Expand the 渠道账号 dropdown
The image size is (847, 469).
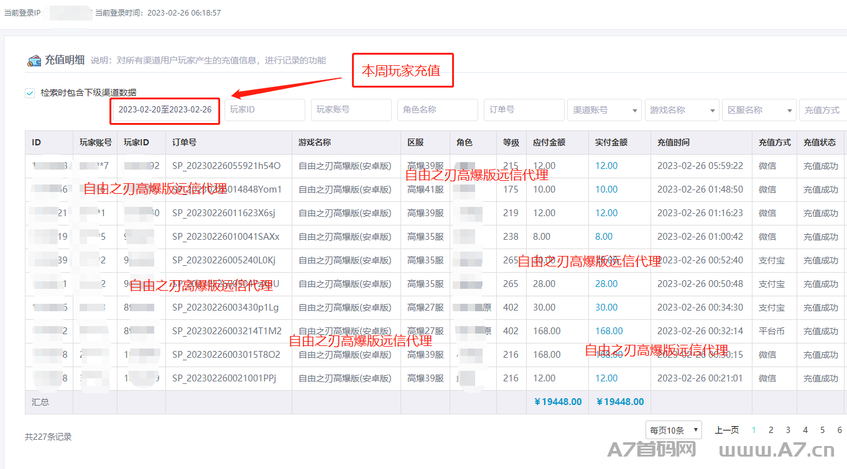604,110
